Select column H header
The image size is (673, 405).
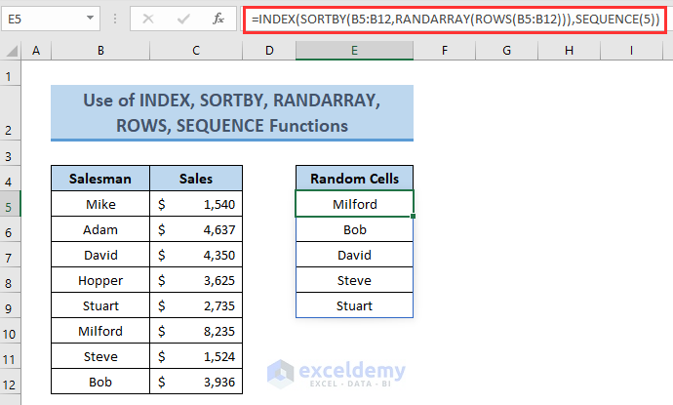[571, 51]
